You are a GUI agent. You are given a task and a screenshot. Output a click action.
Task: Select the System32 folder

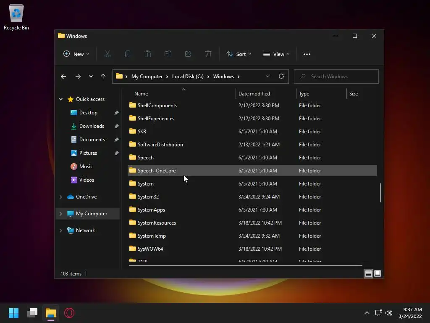tap(252, 197)
